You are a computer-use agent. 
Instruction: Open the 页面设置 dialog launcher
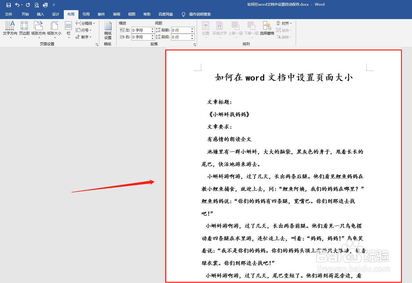point(97,44)
